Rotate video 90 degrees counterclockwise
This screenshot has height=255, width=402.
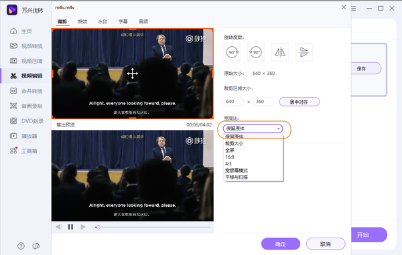pyautogui.click(x=256, y=52)
